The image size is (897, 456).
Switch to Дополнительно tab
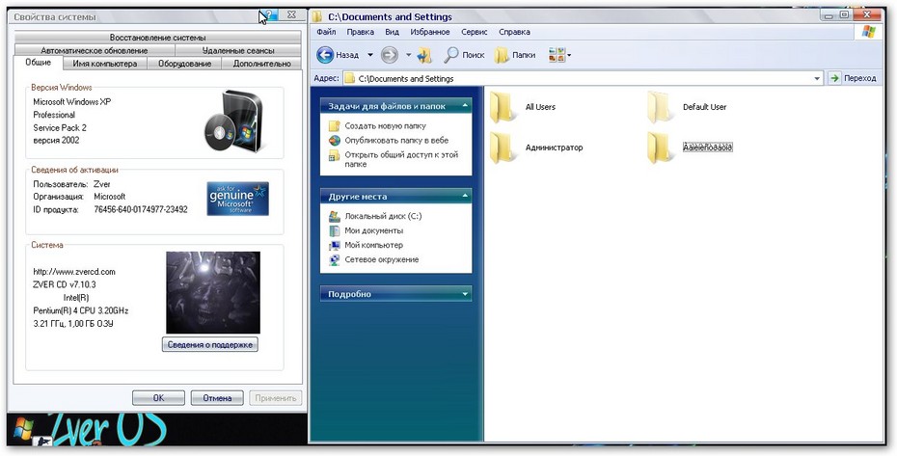click(261, 64)
